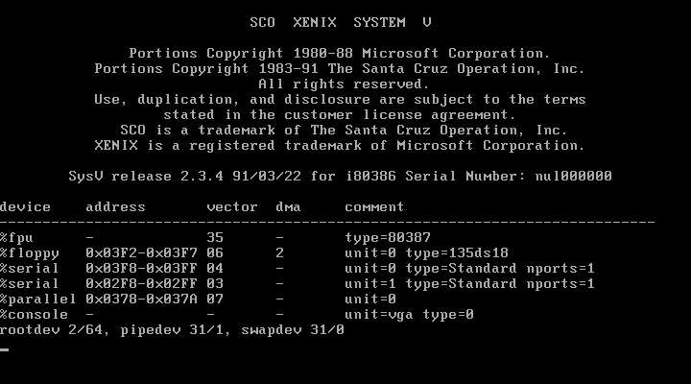Click the address column header

coord(115,207)
